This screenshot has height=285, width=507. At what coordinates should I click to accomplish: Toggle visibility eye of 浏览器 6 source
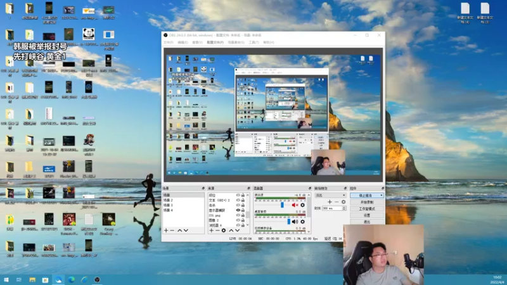click(238, 225)
